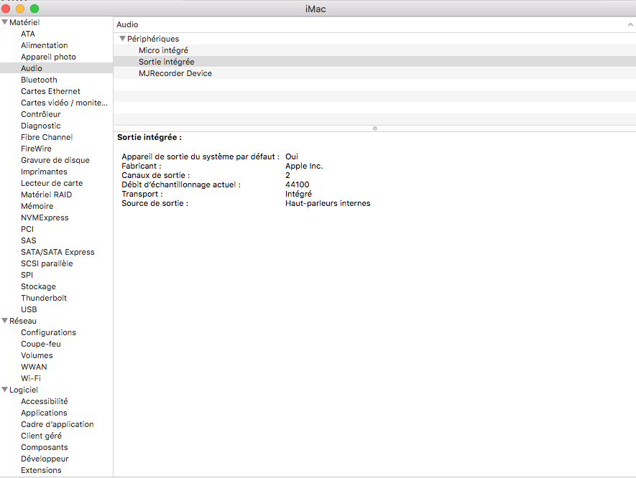The width and height of the screenshot is (636, 478).
Task: Select Extensions in the sidebar
Action: coord(41,470)
